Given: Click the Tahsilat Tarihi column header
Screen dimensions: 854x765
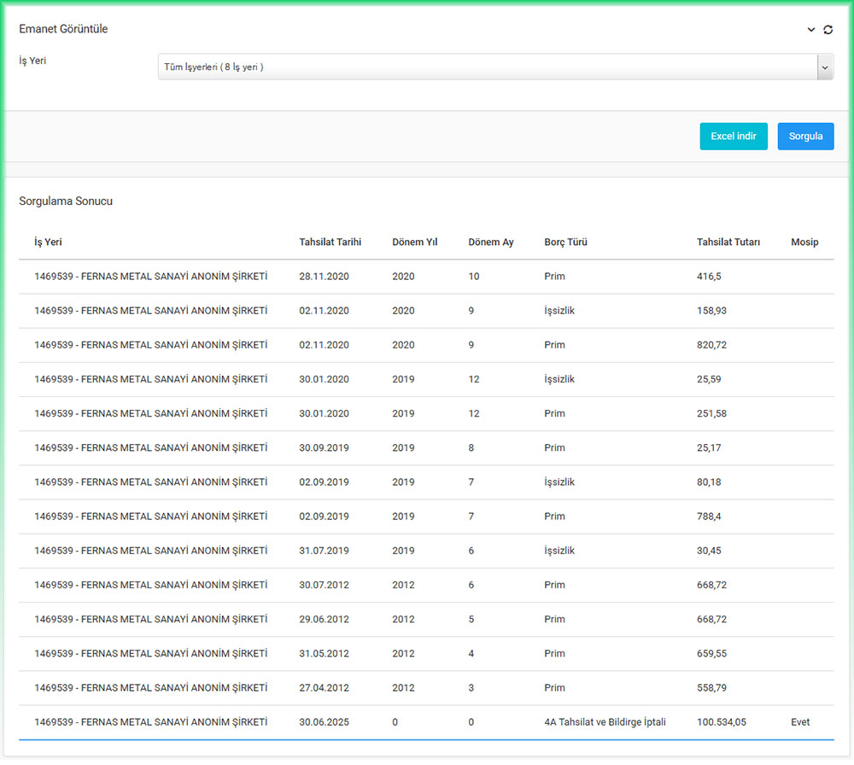Looking at the screenshot, I should click(x=330, y=242).
